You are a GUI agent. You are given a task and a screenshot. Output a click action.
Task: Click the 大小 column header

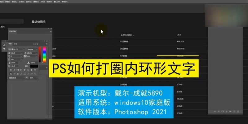(179, 35)
